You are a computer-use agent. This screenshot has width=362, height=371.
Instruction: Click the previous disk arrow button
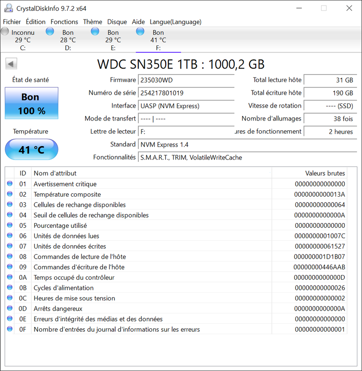coord(11,64)
